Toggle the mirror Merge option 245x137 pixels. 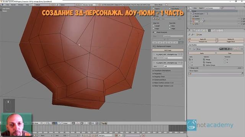coord(204,59)
